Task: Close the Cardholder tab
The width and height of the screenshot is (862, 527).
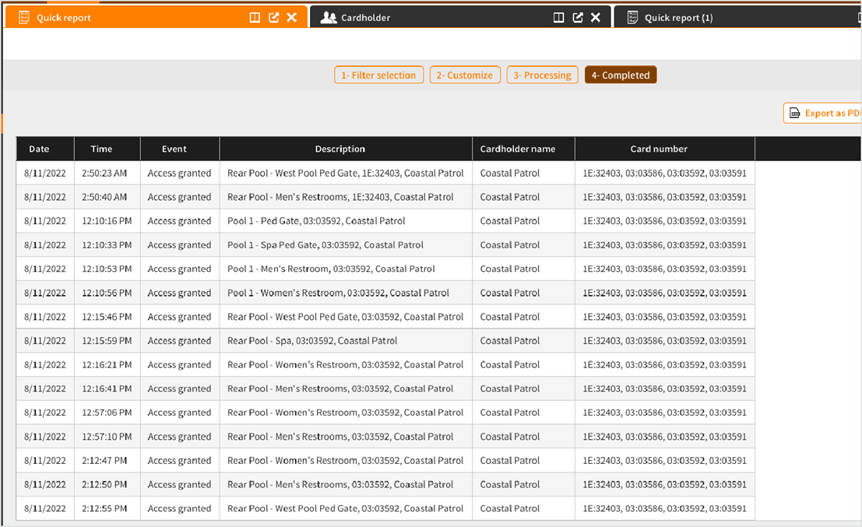Action: pyautogui.click(x=596, y=18)
